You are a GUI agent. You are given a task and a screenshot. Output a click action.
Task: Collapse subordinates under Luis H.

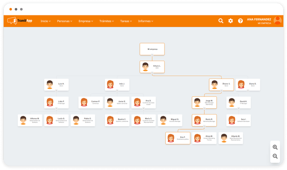(x=57, y=91)
